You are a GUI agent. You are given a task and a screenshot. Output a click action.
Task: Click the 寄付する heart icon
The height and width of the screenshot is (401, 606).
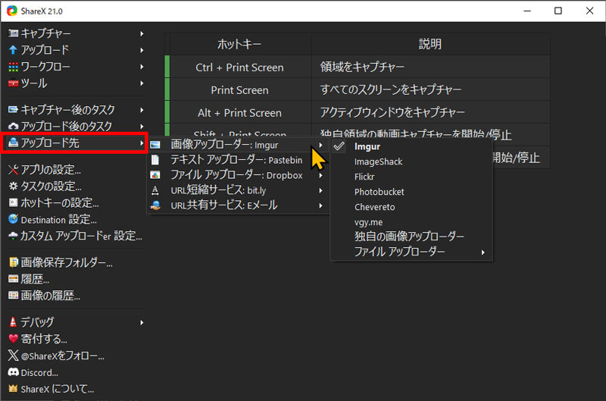click(13, 339)
